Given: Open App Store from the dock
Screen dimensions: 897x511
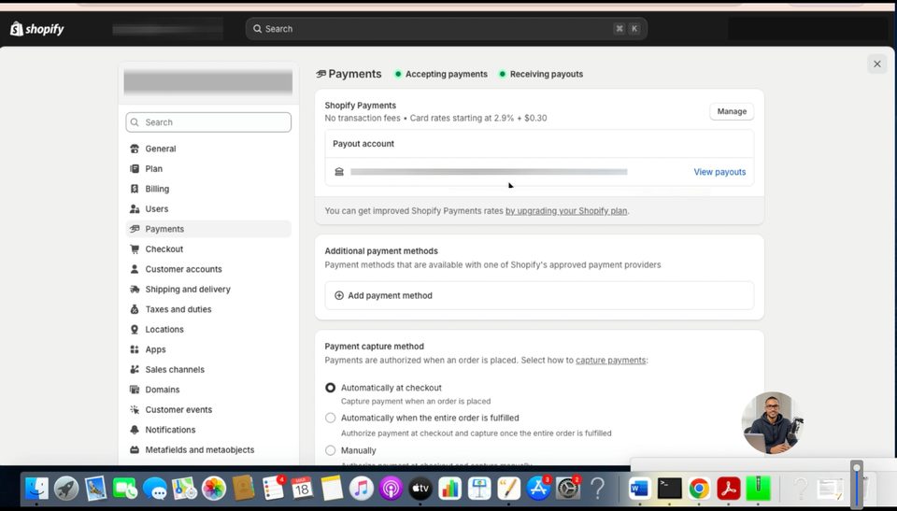Looking at the screenshot, I should [538, 489].
